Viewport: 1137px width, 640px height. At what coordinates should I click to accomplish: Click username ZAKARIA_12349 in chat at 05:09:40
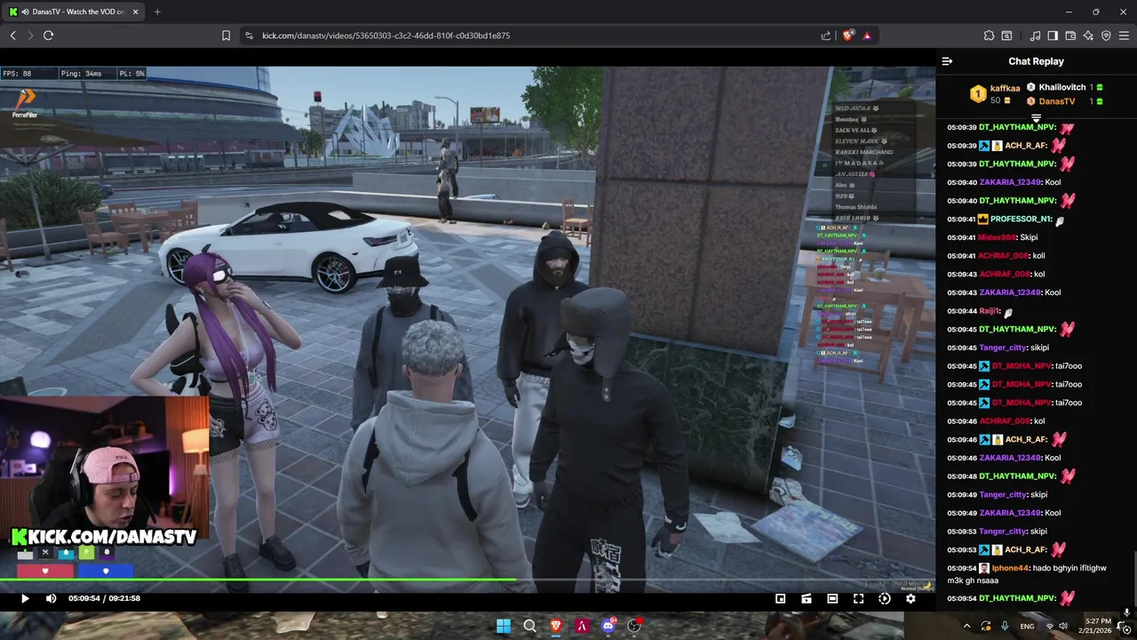click(1009, 182)
